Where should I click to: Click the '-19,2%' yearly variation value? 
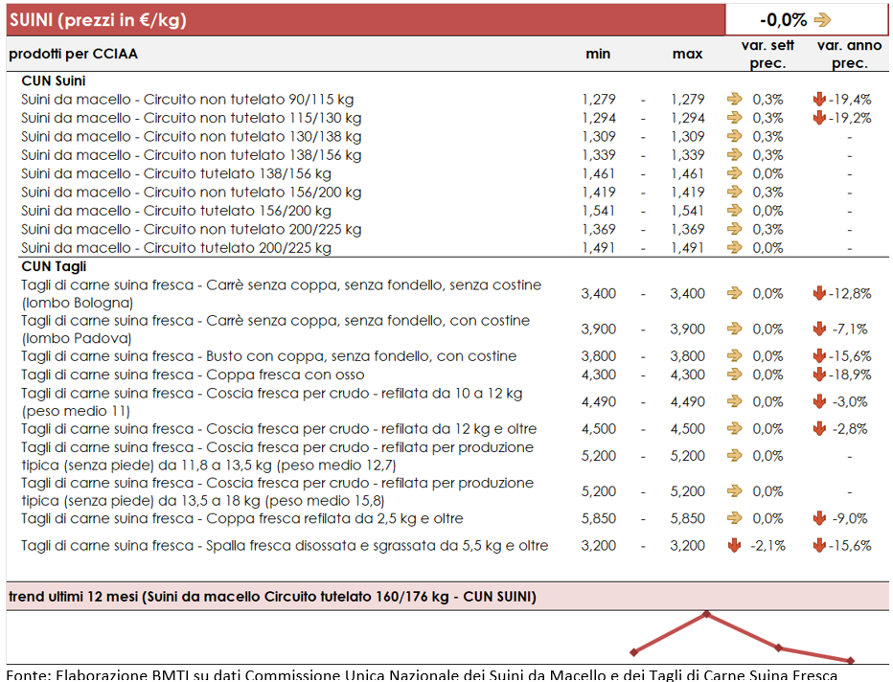(850, 118)
